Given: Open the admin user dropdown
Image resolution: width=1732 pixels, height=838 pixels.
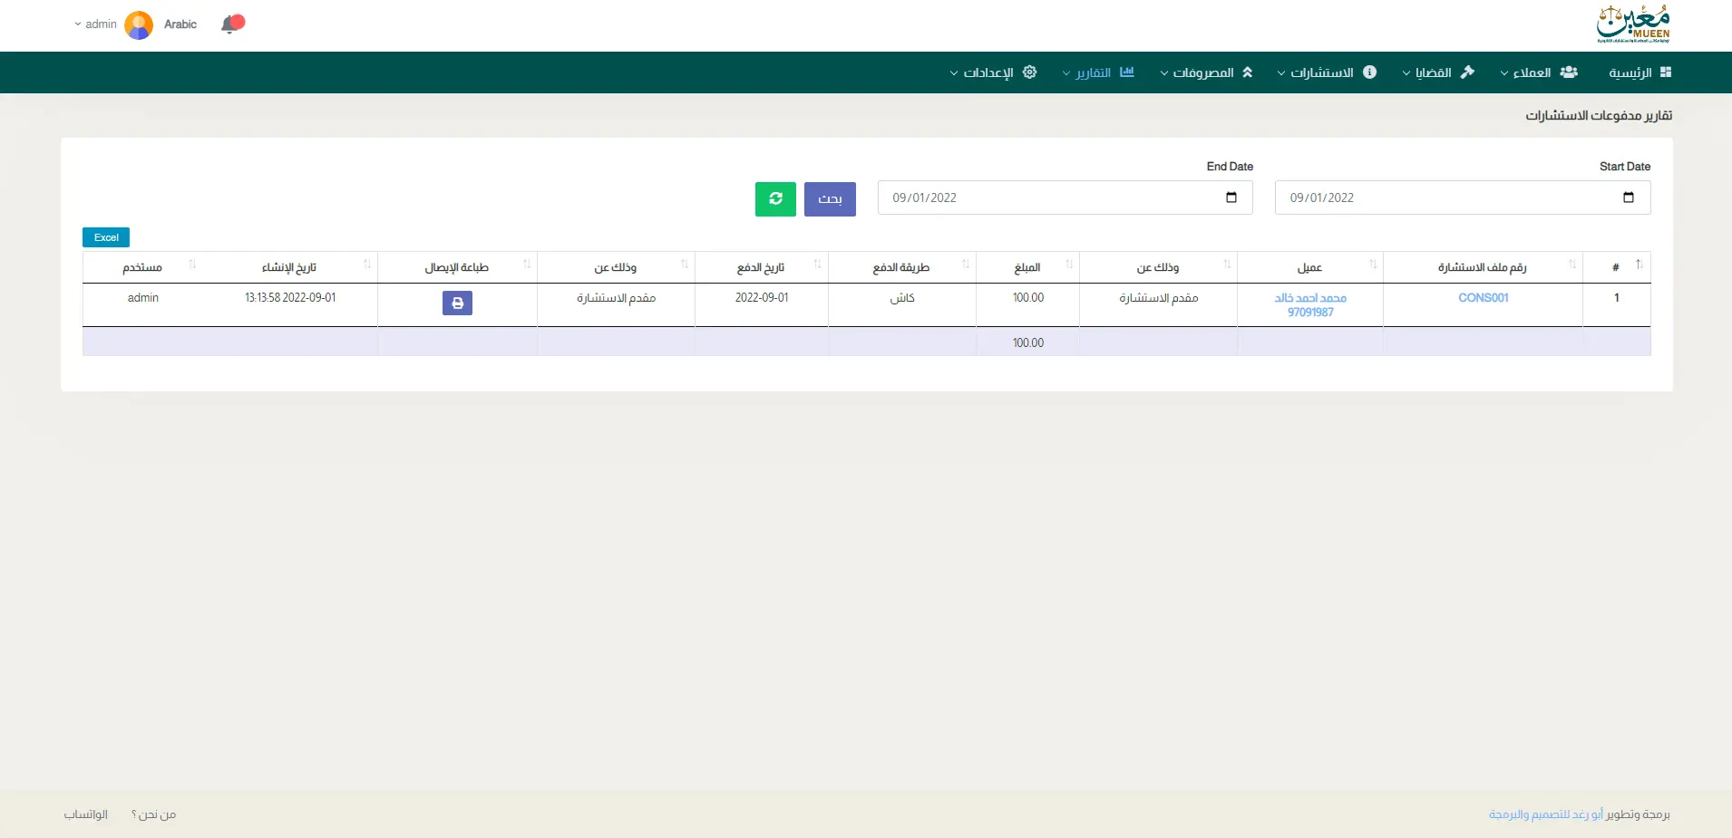Looking at the screenshot, I should (96, 24).
